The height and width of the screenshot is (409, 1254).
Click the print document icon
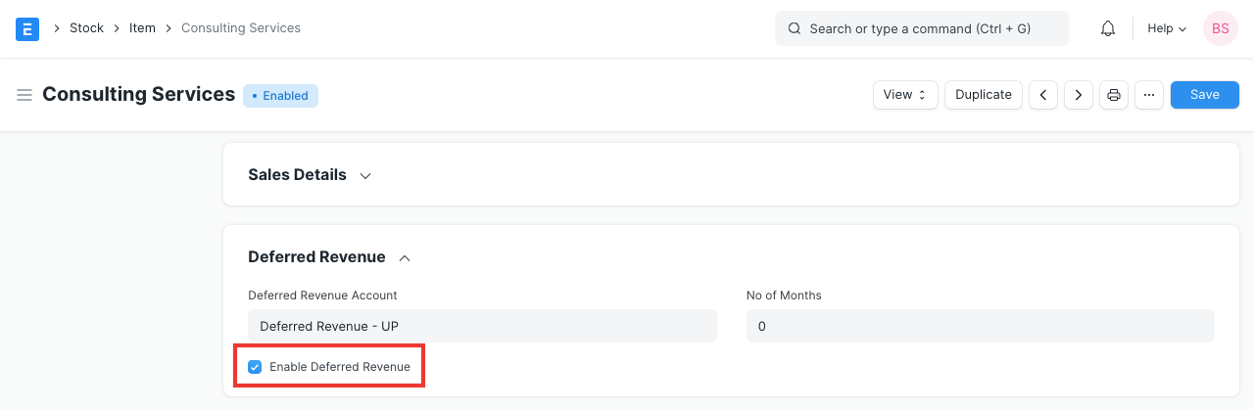coord(1114,95)
